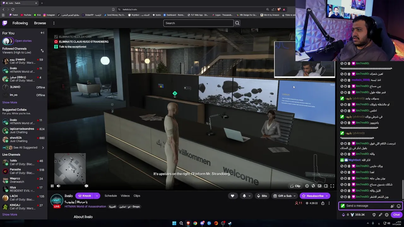404x227 pixels.
Task: Click the Brave Shields icon in the address bar
Action: [x=279, y=9]
